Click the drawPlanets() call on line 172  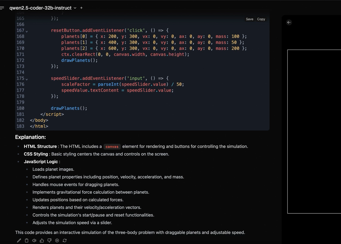pyautogui.click(x=79, y=60)
